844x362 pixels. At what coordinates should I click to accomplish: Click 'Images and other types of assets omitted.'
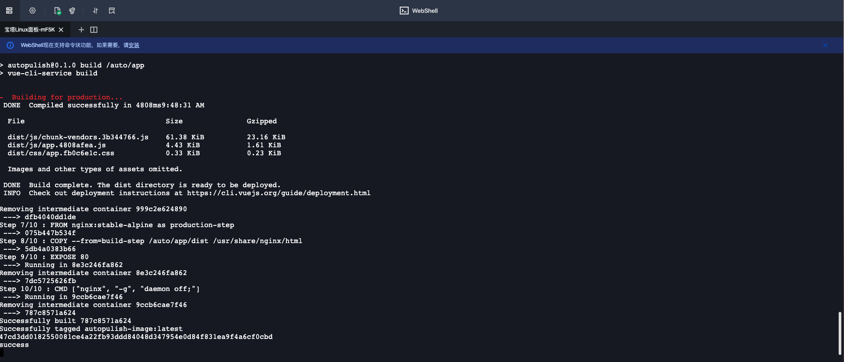point(95,169)
